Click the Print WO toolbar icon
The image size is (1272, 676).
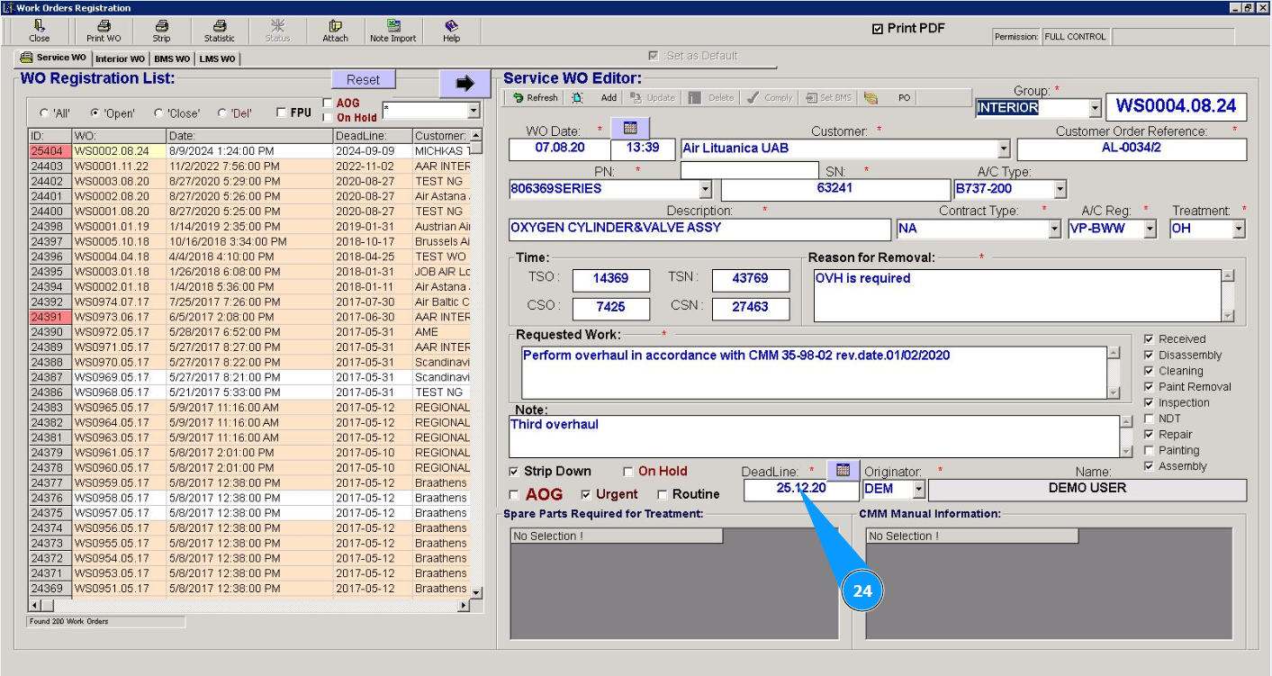coord(104,32)
